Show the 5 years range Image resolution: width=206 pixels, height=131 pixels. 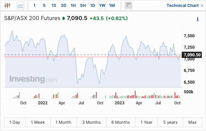[x=170, y=122]
